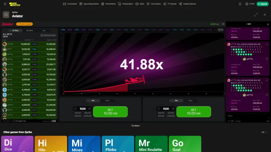Switch left bet panel to Auto mode
271x152 pixels.
point(107,101)
